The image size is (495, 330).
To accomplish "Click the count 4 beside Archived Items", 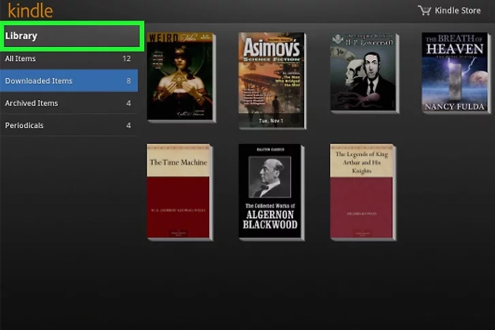I will pos(128,103).
